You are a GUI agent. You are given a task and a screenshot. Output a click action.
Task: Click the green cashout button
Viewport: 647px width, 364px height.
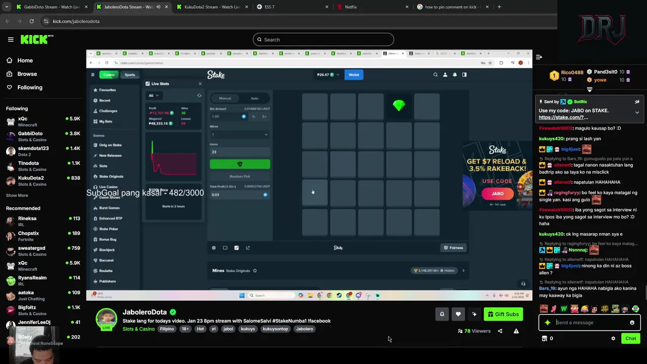(240, 164)
